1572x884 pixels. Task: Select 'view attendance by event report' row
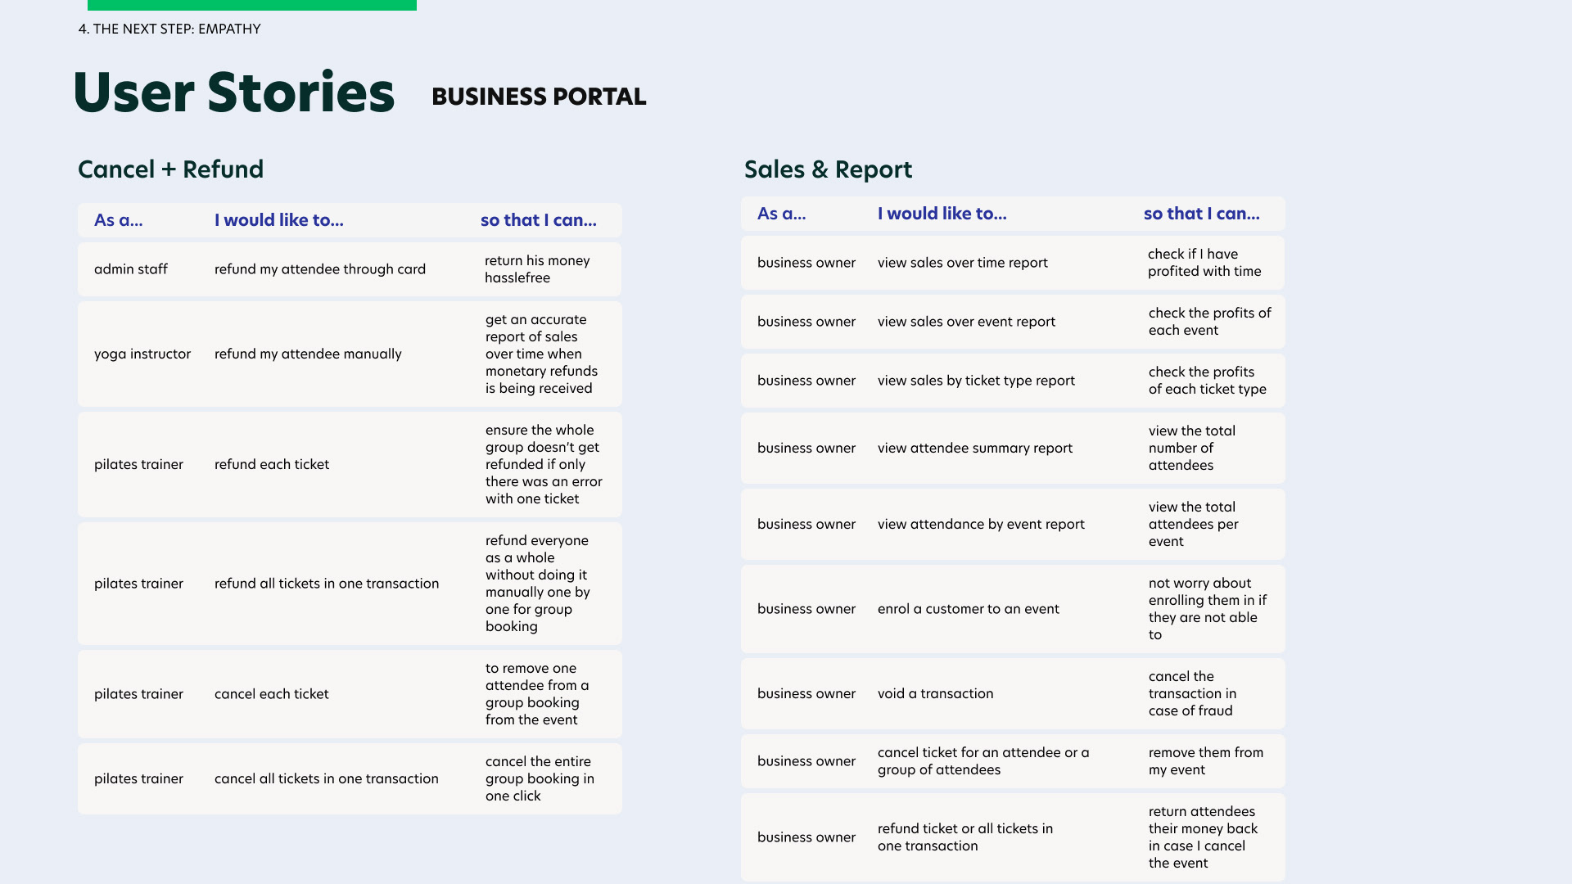[1013, 525]
